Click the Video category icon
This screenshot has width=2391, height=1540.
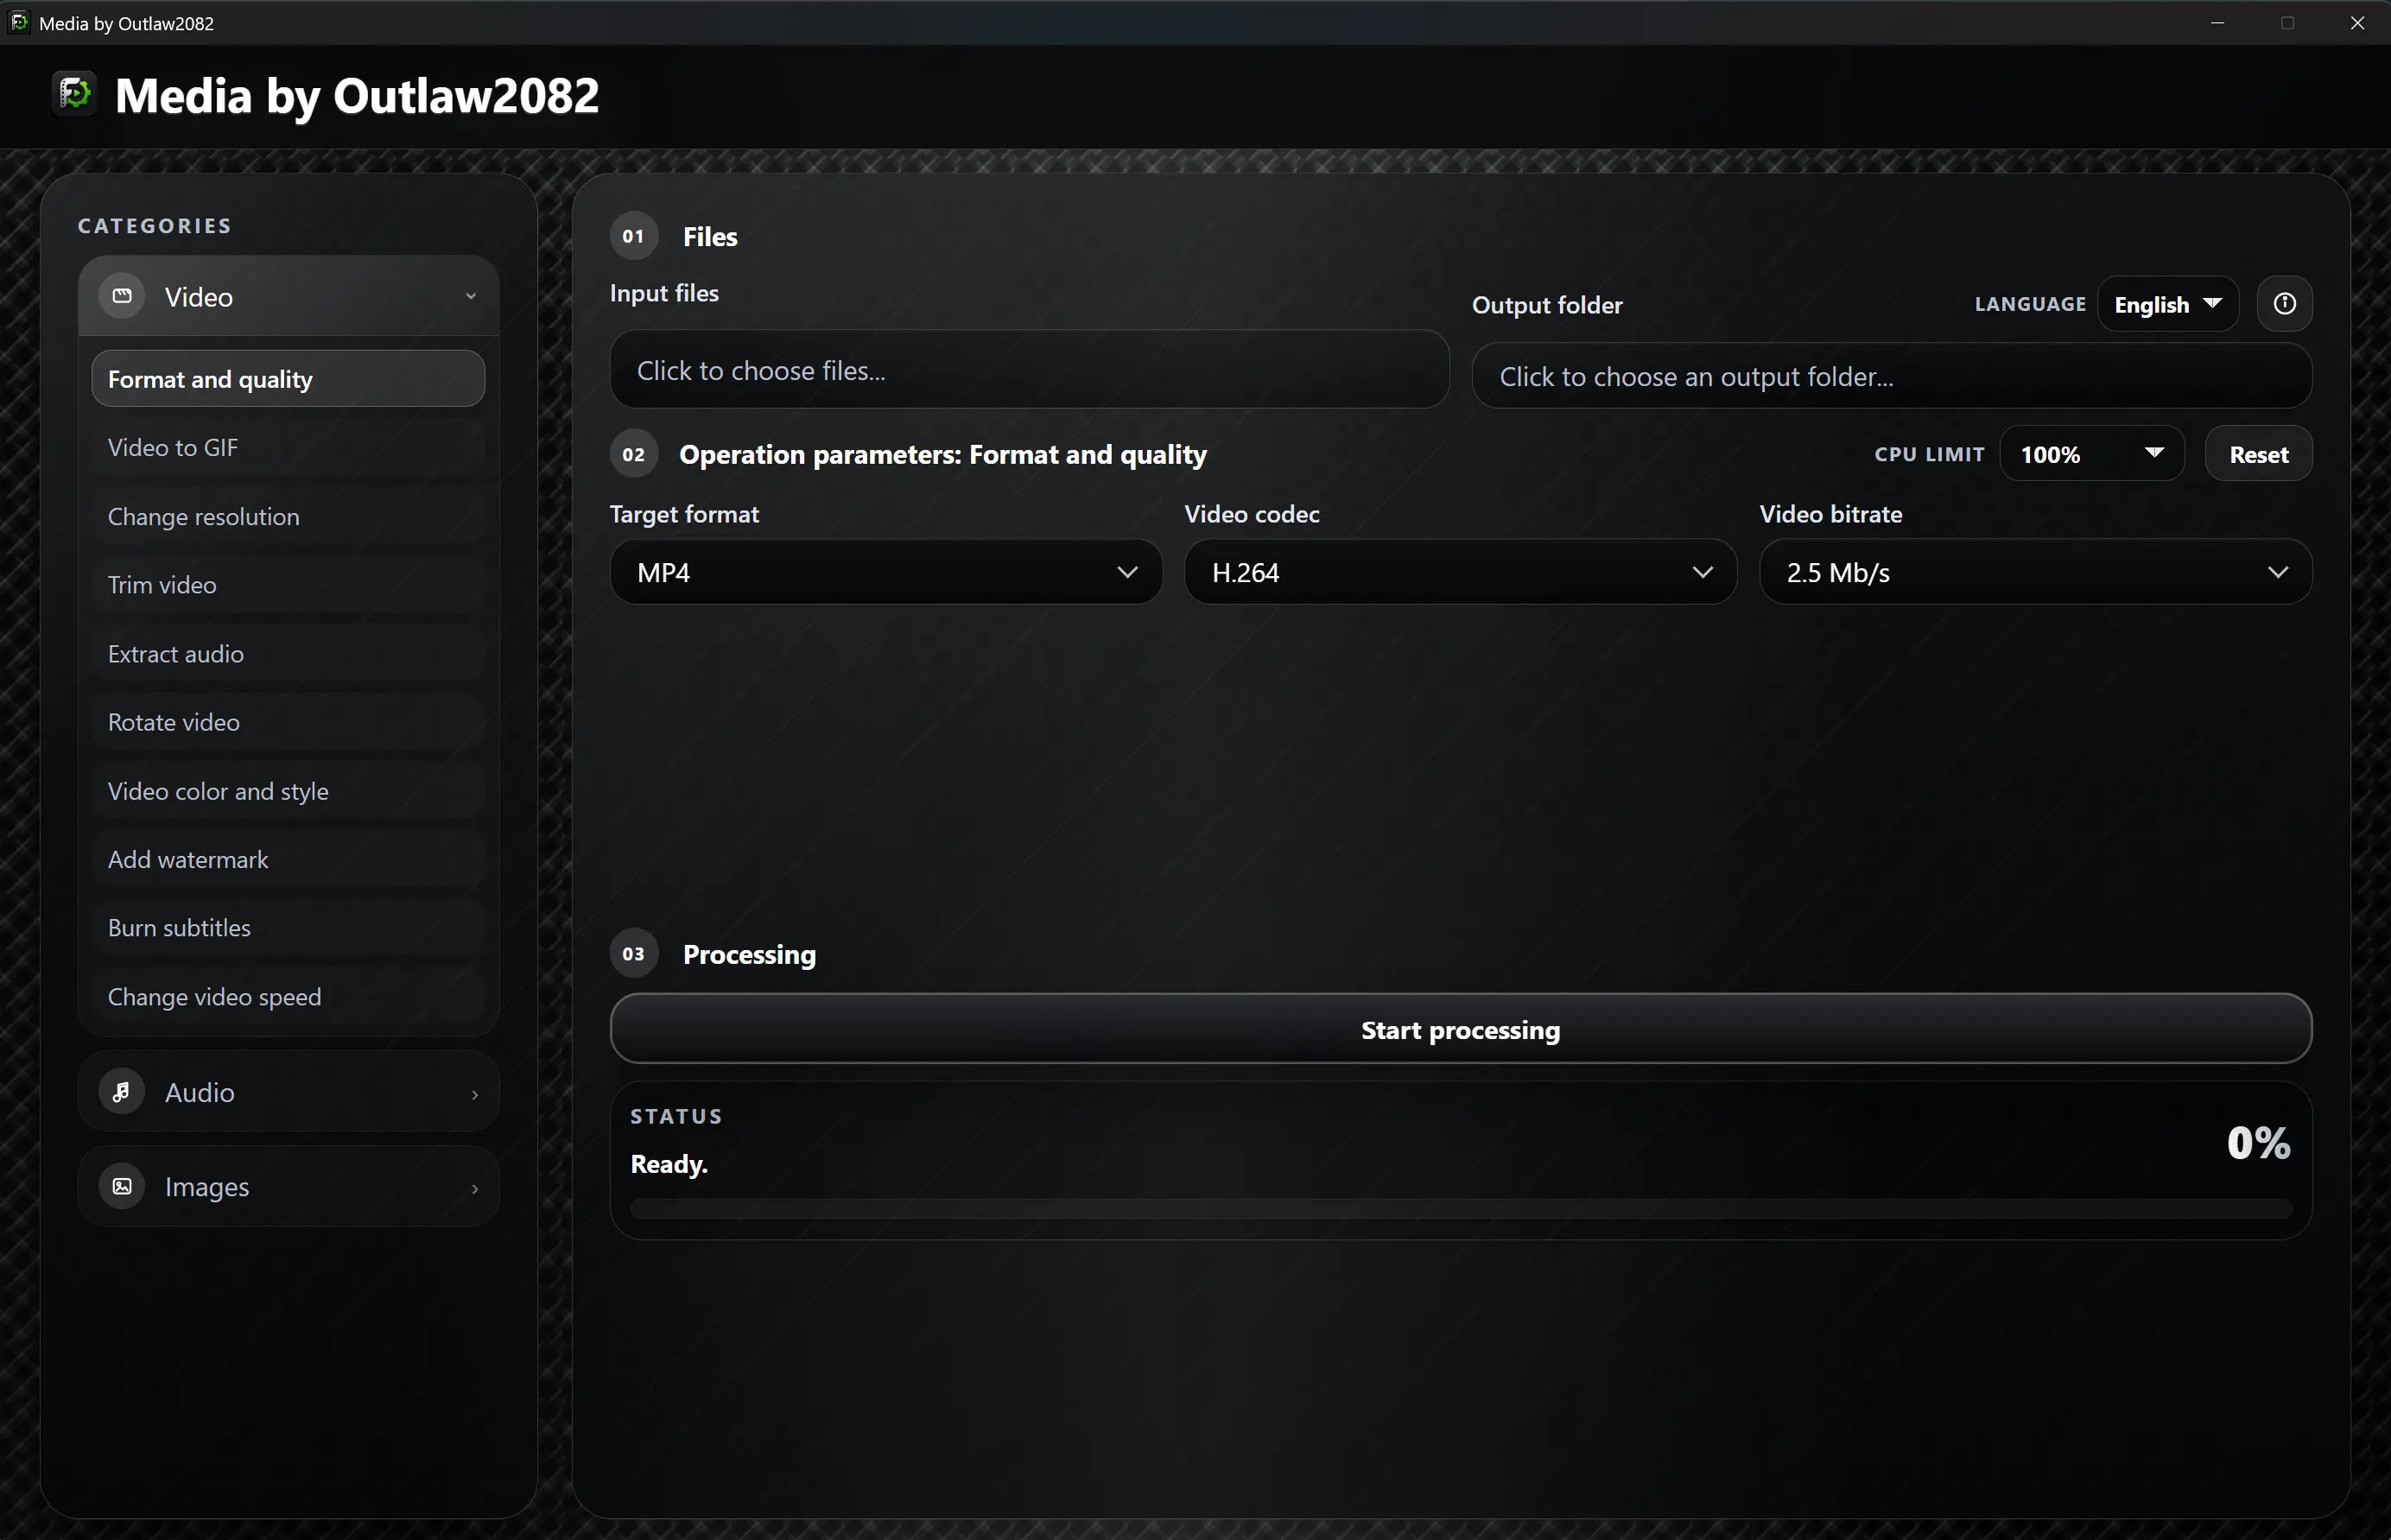(122, 296)
